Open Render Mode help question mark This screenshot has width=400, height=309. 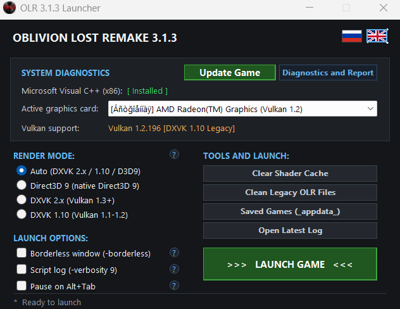(x=174, y=154)
